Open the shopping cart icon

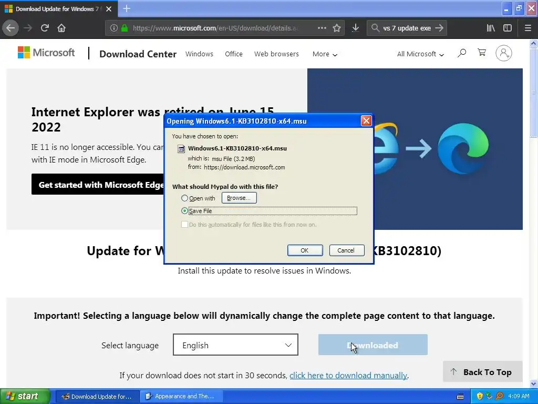pos(482,53)
